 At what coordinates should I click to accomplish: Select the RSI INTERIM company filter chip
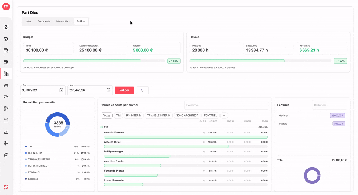(134, 115)
